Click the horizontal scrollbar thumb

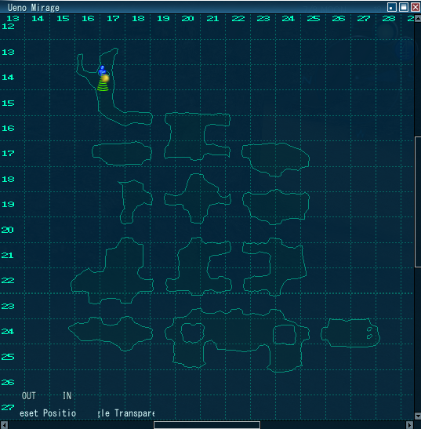click(207, 425)
